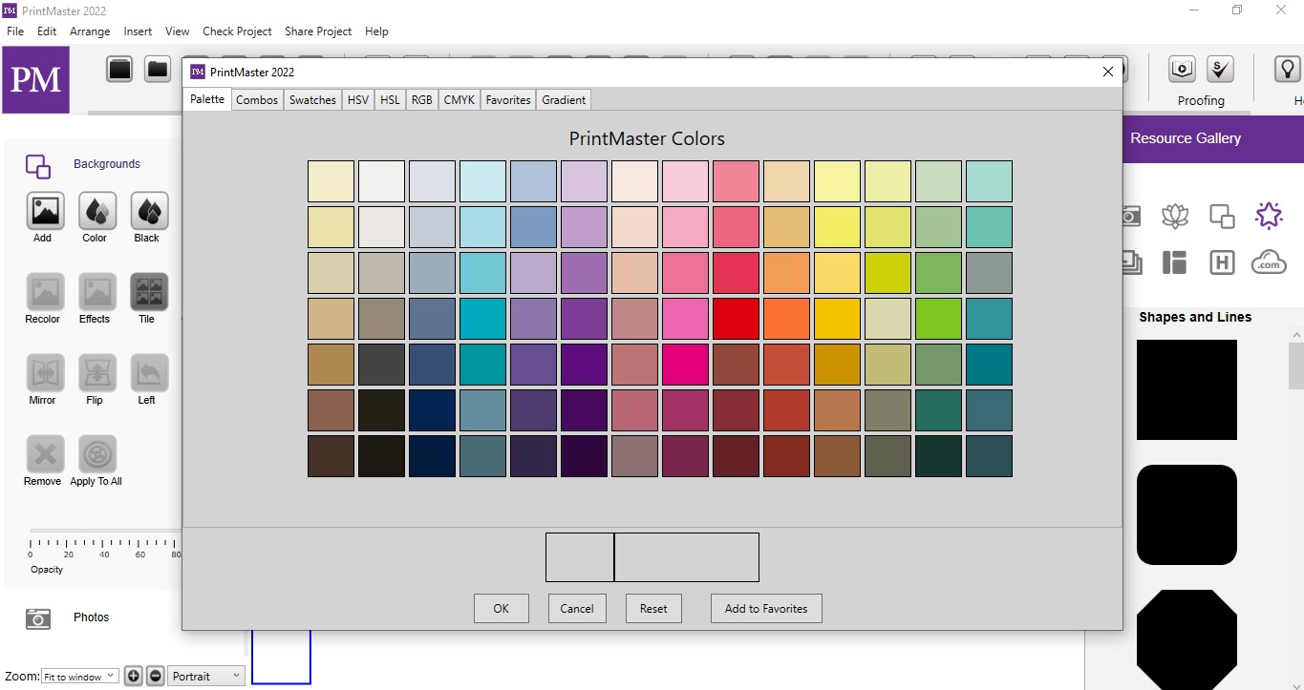Viewport: 1304px width, 690px height.
Task: Open the Zoom 'Fit to window' dropdown
Action: [x=79, y=676]
